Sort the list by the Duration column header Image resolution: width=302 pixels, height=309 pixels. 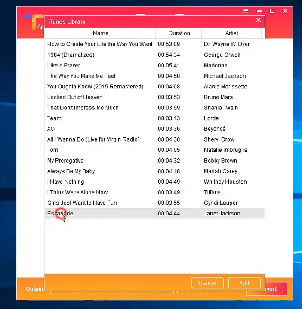point(179,33)
